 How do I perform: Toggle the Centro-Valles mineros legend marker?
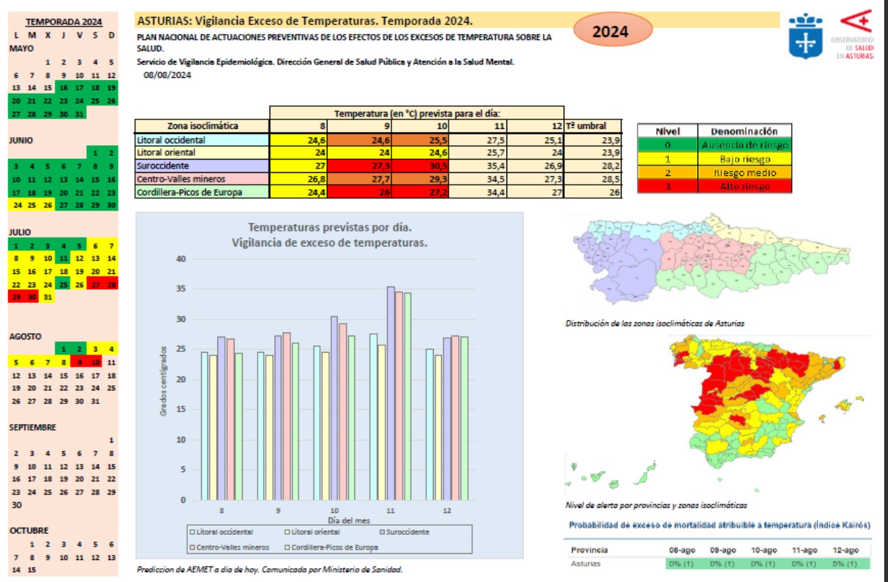(193, 547)
